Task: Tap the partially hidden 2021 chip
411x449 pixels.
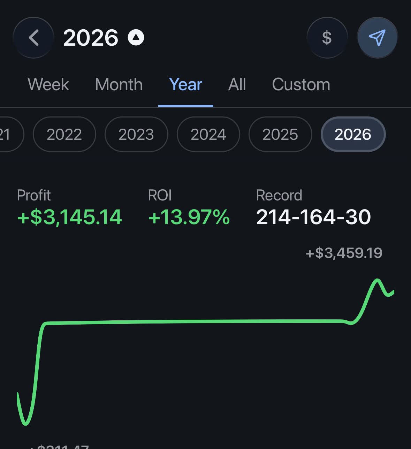Action: tap(10, 134)
